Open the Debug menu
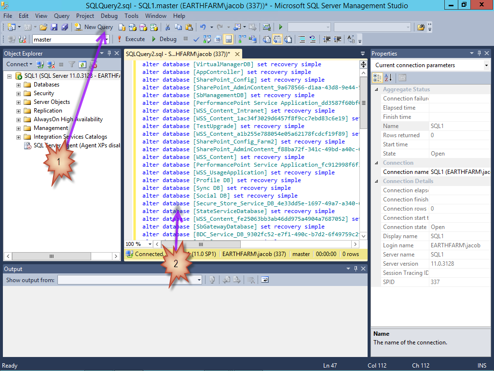Viewport: 494px width, 371px height. coord(109,16)
